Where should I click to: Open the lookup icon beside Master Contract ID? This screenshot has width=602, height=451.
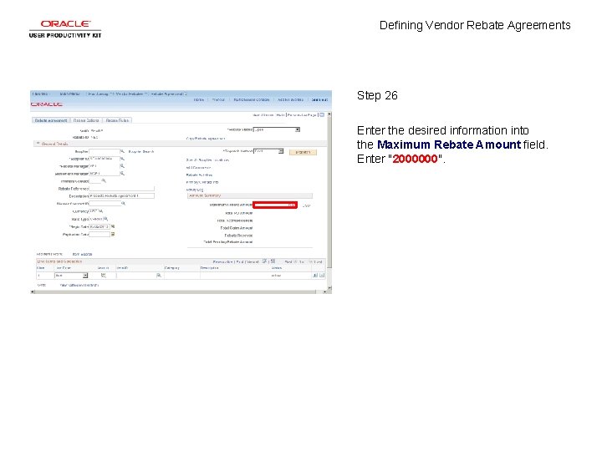coord(123,204)
